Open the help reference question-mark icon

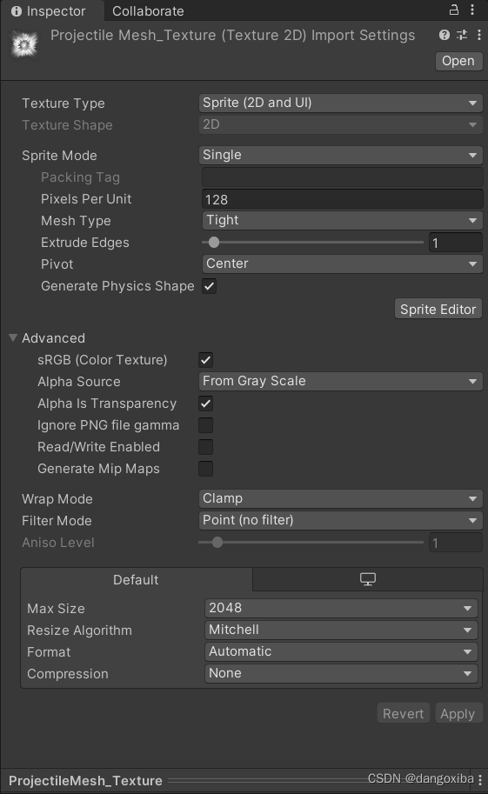click(445, 35)
